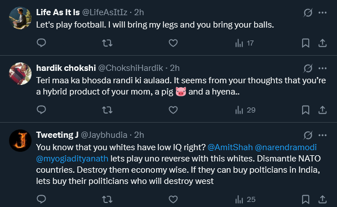Open the @AmitShah mention link
Image resolution: width=337 pixels, height=207 pixels.
point(230,147)
